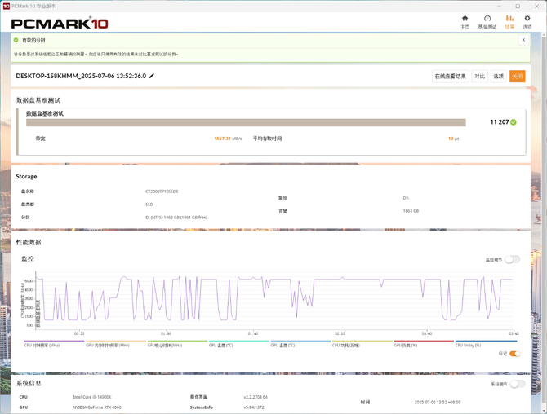Click CPU value Intel Core i9-14900K
The image size is (547, 414).
click(x=92, y=397)
